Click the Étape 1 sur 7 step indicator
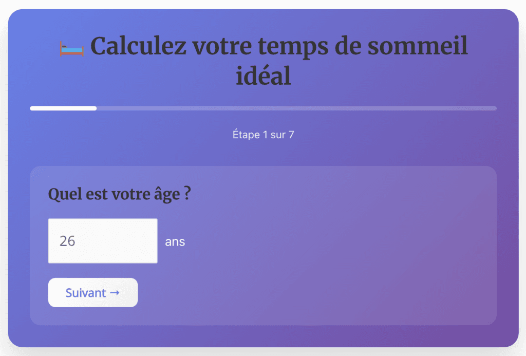This screenshot has height=356, width=526. pos(263,135)
